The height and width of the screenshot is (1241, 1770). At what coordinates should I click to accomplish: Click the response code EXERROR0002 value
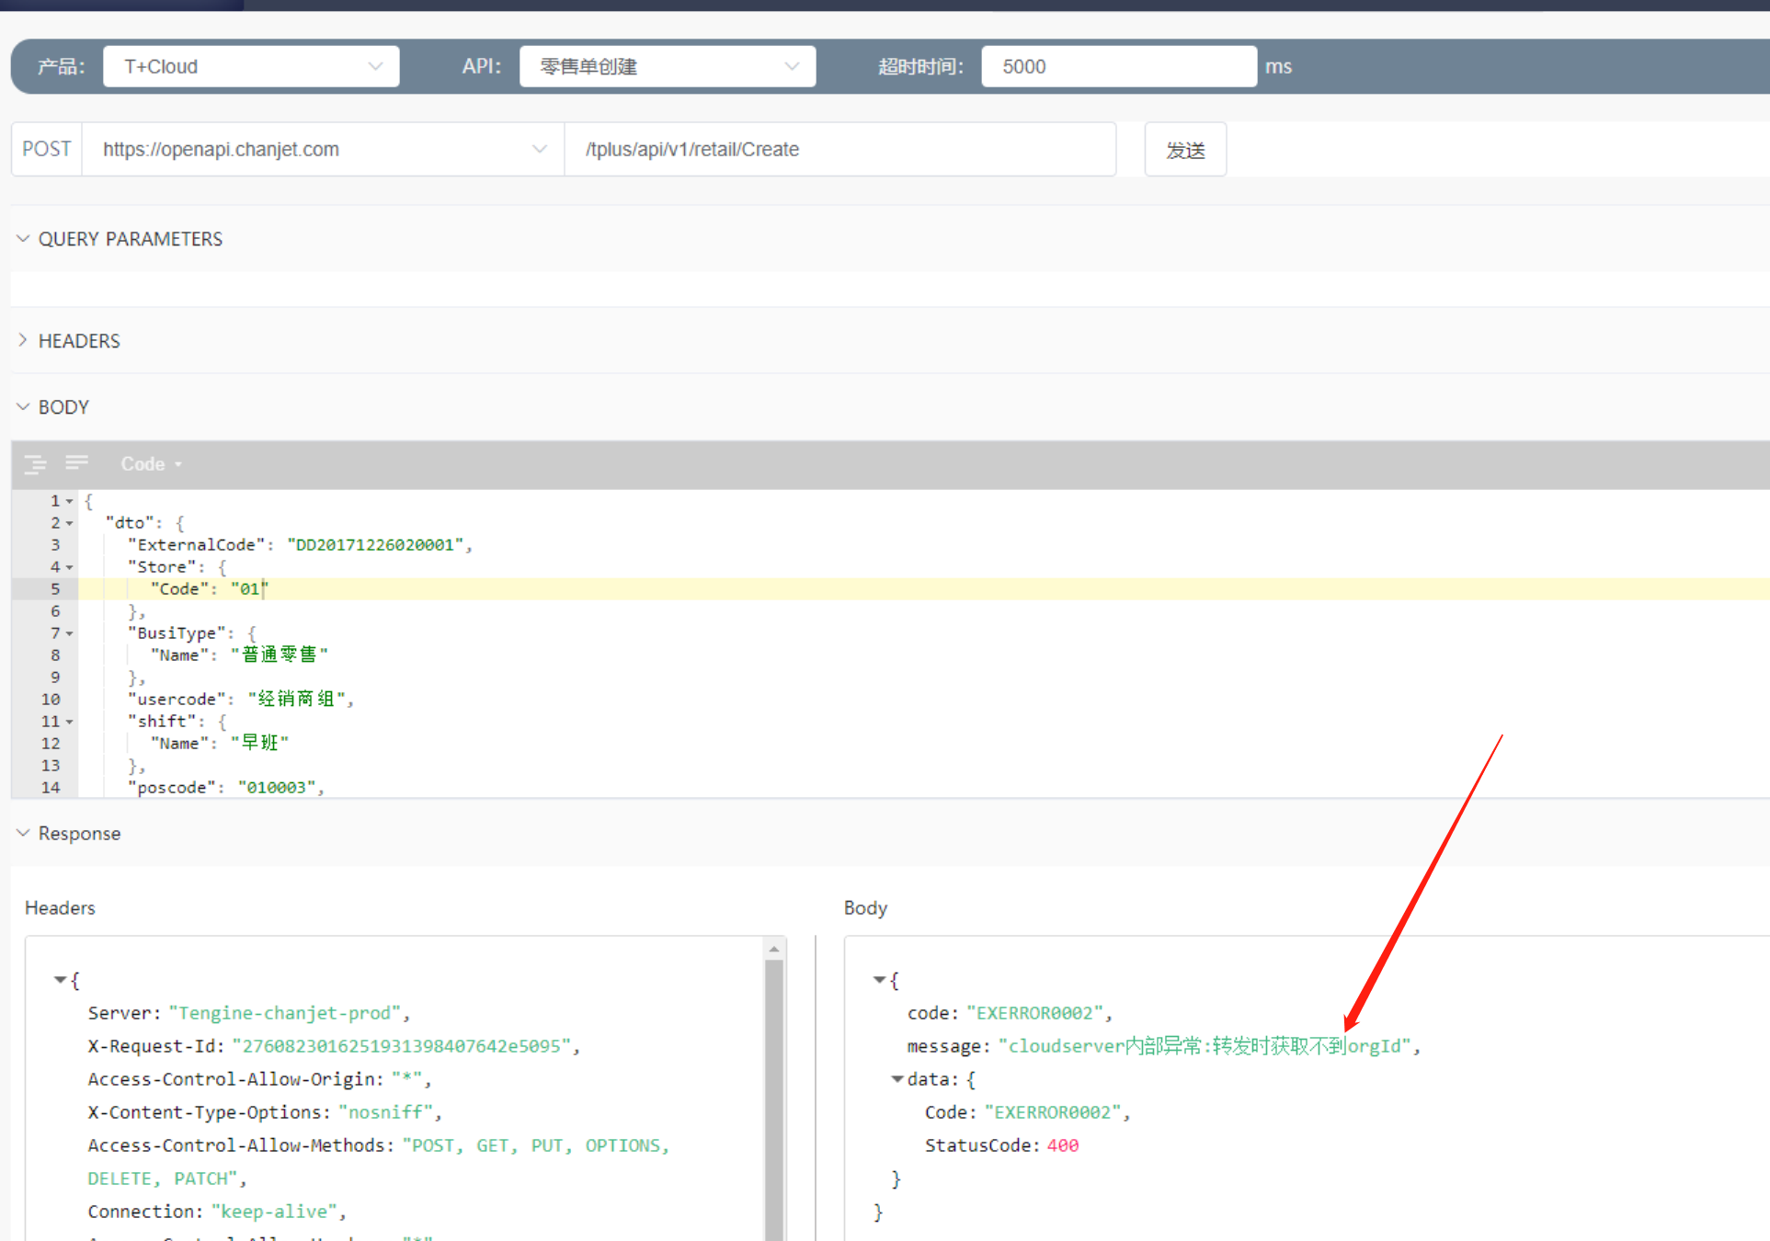[1034, 1013]
